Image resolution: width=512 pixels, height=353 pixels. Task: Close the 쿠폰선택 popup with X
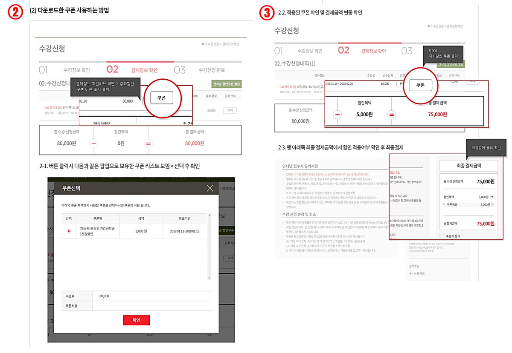click(x=209, y=188)
